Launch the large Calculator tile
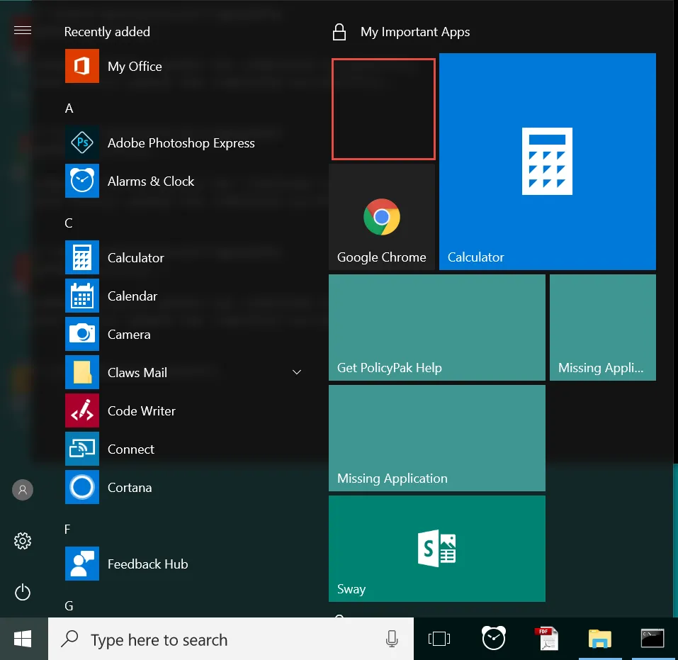 click(548, 162)
